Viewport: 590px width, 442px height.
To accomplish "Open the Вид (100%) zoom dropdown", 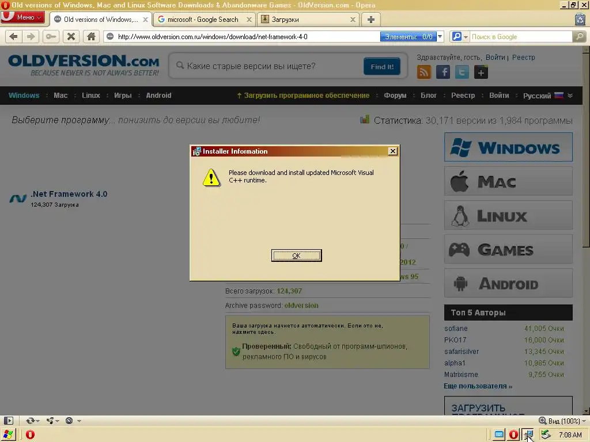I will [562, 421].
